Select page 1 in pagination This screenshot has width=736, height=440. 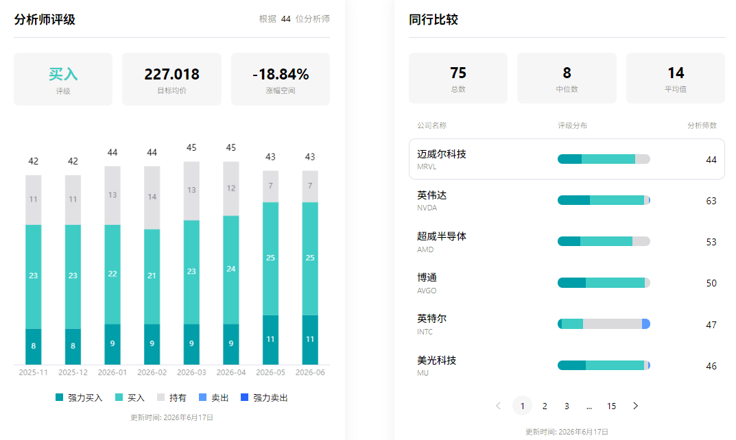tap(523, 406)
